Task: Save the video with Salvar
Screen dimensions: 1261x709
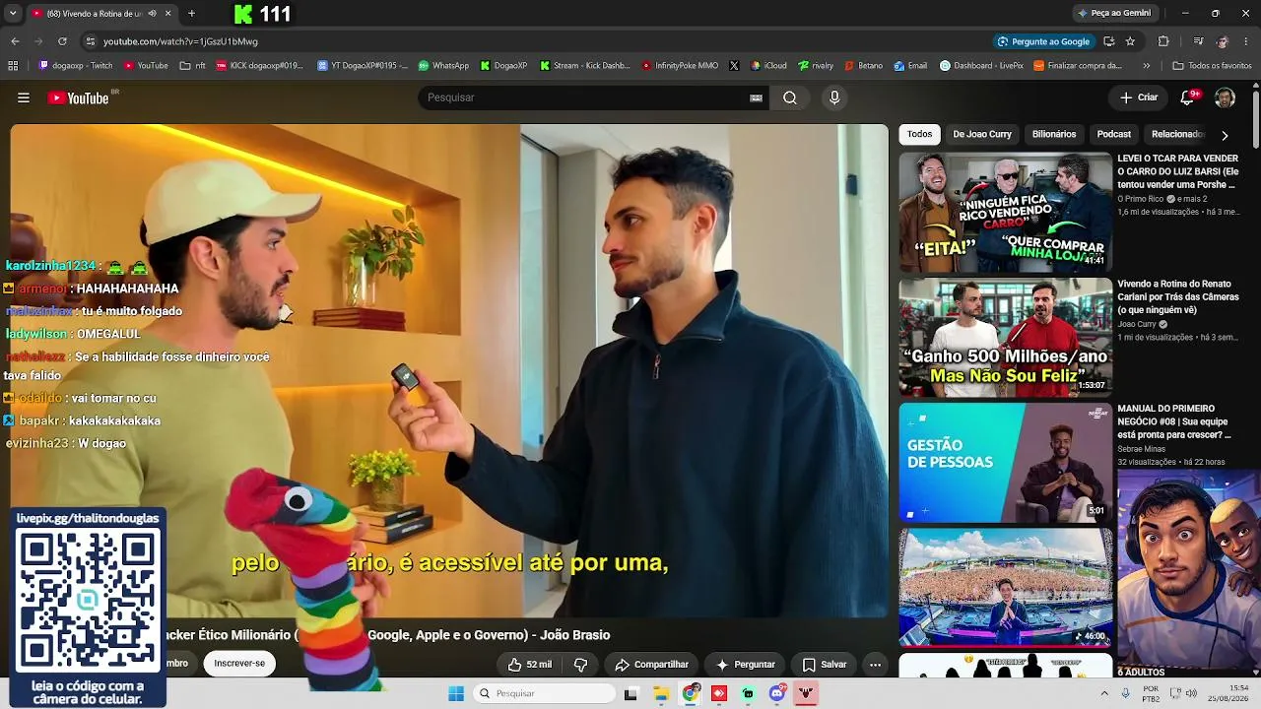Action: point(825,665)
